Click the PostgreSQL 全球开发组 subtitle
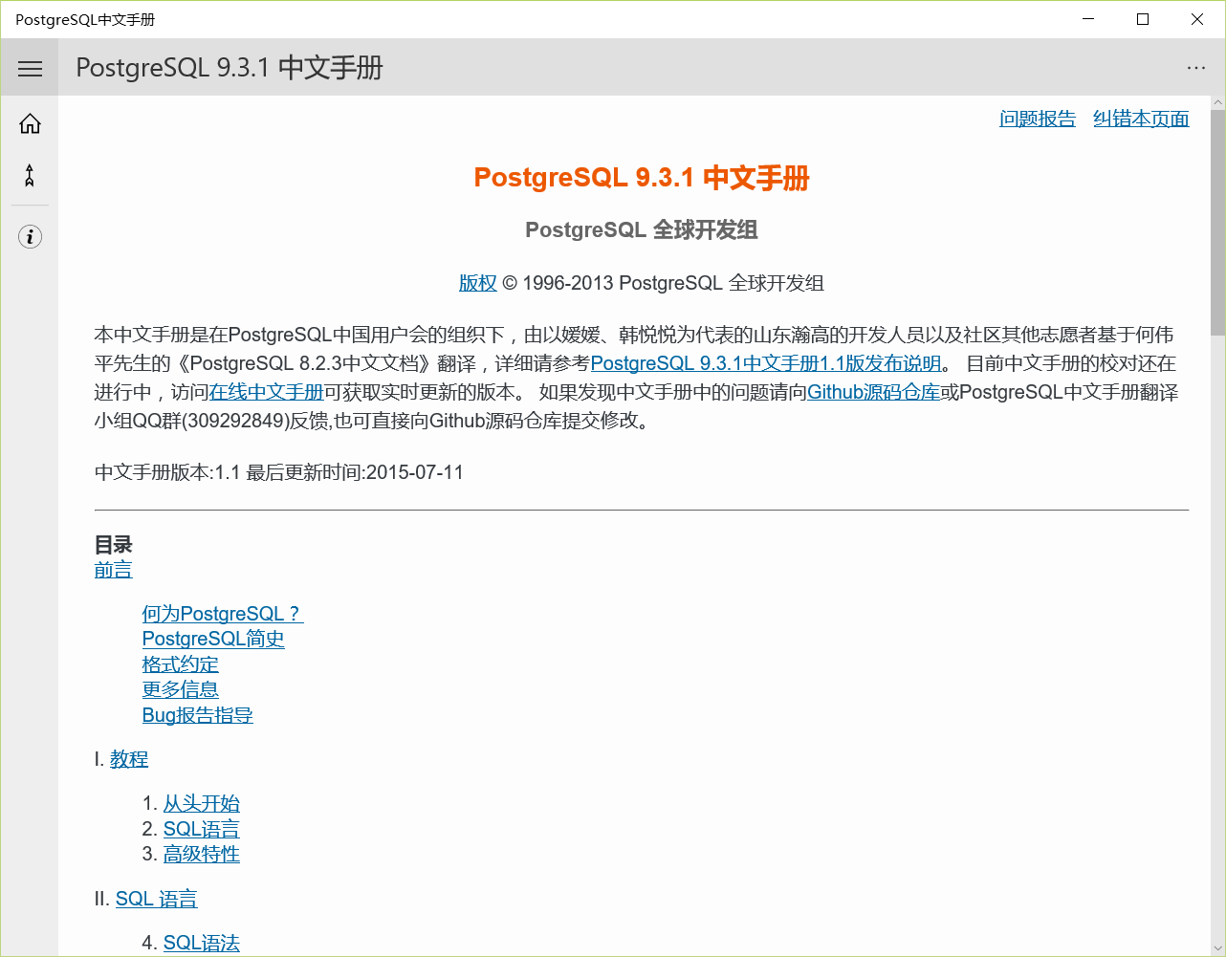This screenshot has height=957, width=1226. (x=642, y=229)
